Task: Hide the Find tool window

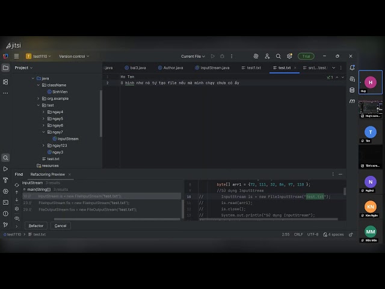Action: [340, 174]
